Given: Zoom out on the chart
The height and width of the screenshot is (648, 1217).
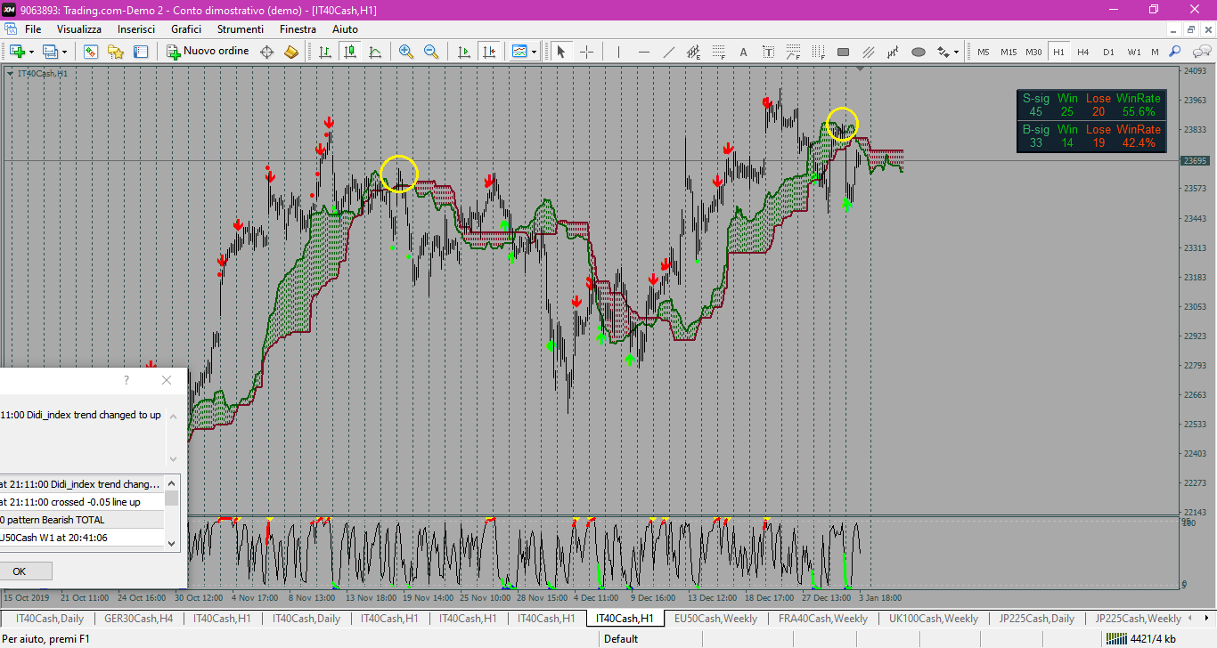Looking at the screenshot, I should (x=431, y=52).
